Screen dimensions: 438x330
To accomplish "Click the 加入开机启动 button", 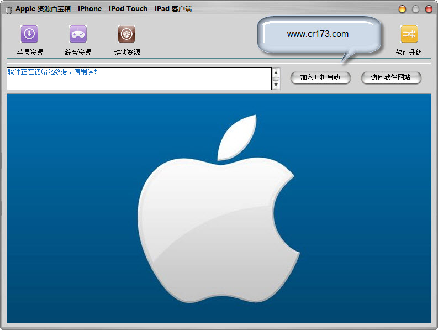I will tap(320, 77).
